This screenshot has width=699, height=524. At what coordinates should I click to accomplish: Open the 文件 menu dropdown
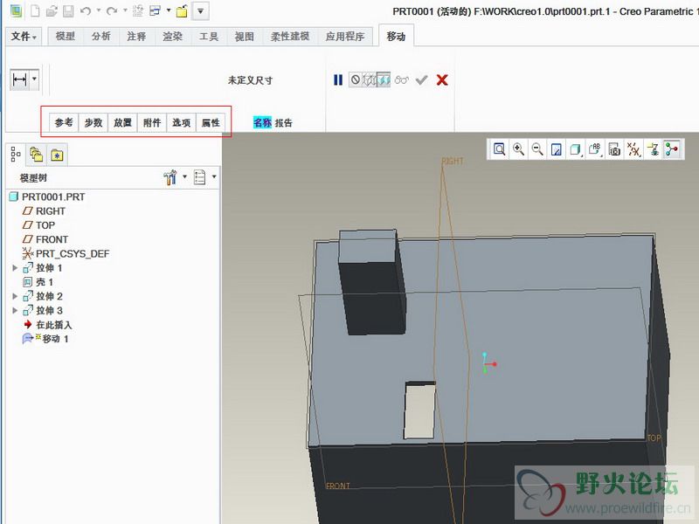[24, 36]
